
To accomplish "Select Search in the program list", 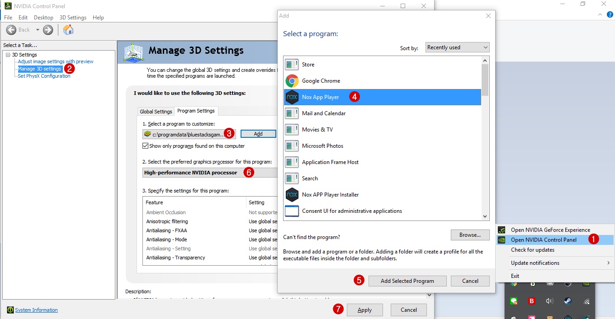I will (x=383, y=178).
